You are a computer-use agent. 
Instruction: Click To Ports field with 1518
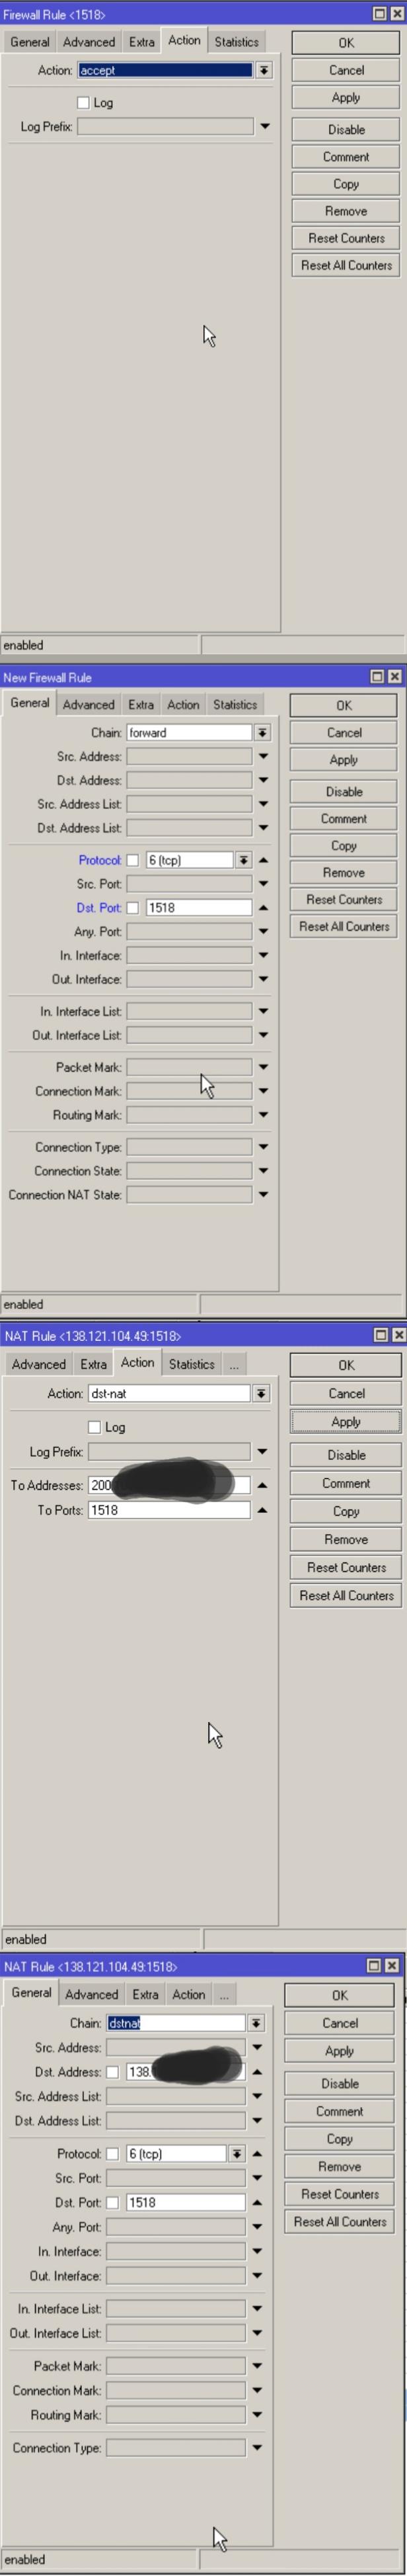point(170,1510)
